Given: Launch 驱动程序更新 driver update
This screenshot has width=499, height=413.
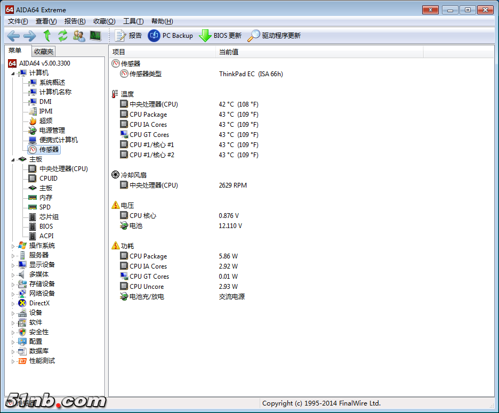Looking at the screenshot, I should tap(274, 36).
